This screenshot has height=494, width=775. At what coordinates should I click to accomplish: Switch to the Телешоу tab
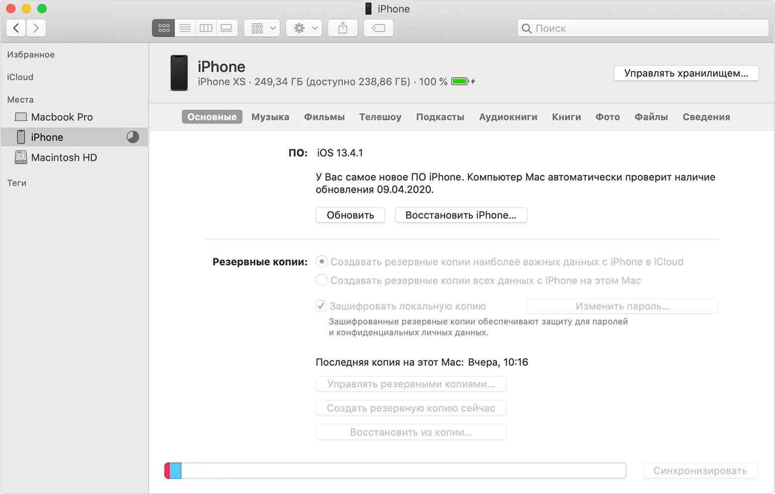(381, 117)
